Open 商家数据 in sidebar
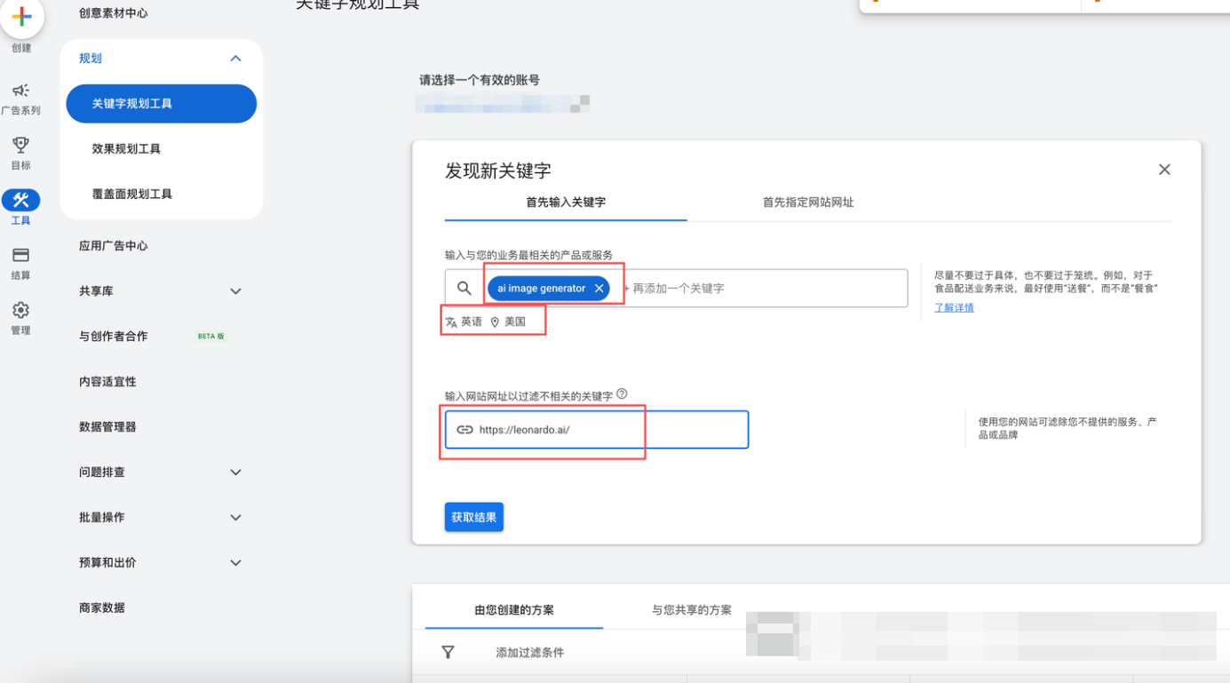Image resolution: width=1230 pixels, height=683 pixels. coord(102,608)
